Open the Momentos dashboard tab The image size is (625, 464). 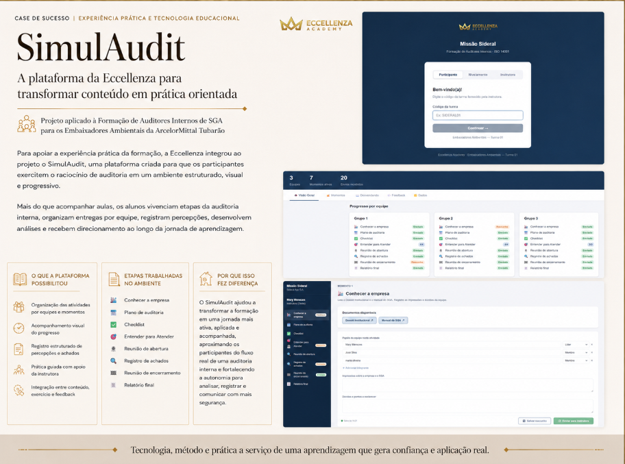pyautogui.click(x=336, y=195)
